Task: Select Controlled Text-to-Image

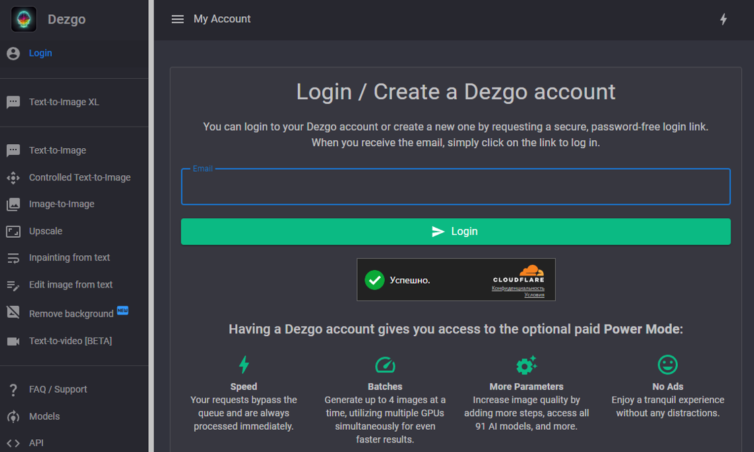Action: click(x=74, y=177)
